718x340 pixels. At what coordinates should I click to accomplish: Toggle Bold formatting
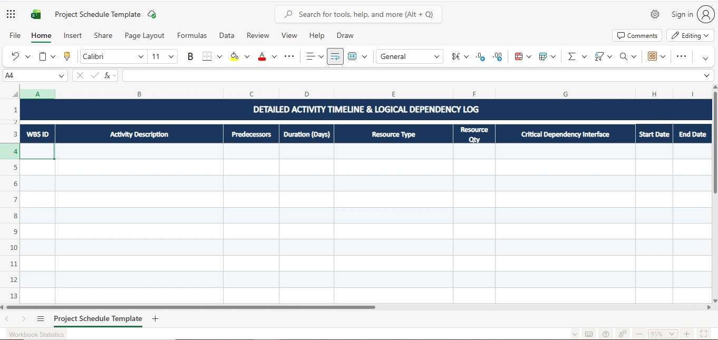tap(190, 56)
